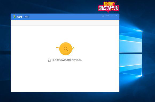Image resolution: width=155 pixels, height=102 pixels.
Task: Click the orange magnifier search graphic
Action: [x=65, y=49]
